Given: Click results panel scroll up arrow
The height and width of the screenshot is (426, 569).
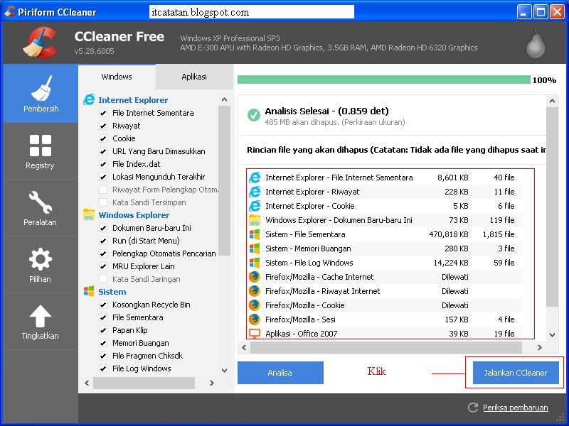Looking at the screenshot, I should click(553, 101).
